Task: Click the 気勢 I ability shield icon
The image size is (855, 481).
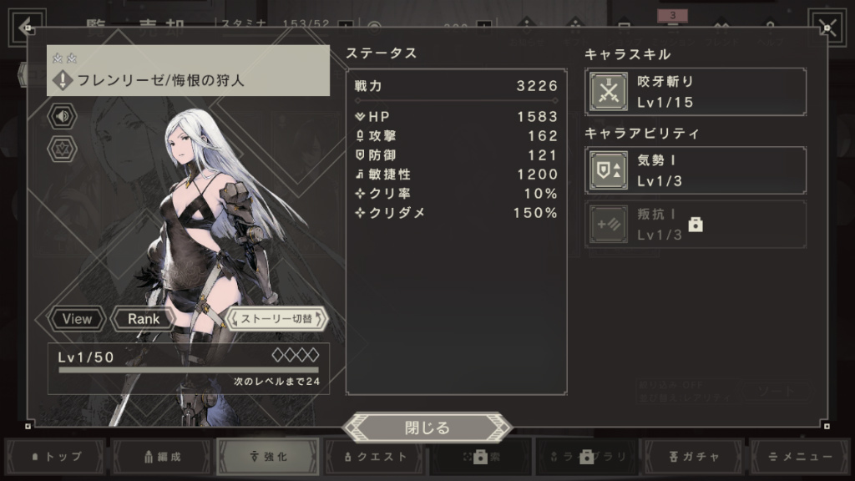Action: [x=609, y=170]
